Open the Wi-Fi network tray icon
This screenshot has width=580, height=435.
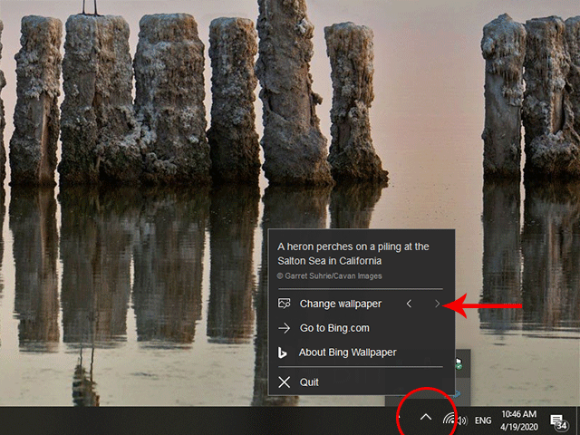click(449, 420)
